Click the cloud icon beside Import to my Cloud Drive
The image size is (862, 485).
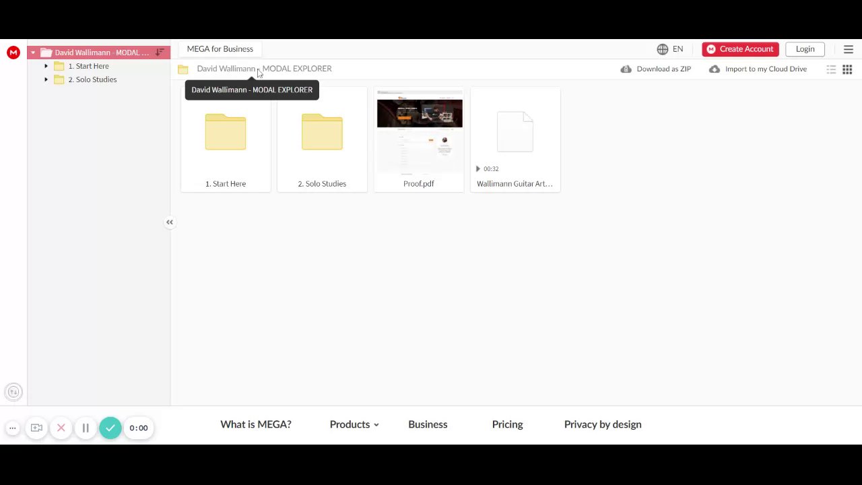click(x=715, y=69)
